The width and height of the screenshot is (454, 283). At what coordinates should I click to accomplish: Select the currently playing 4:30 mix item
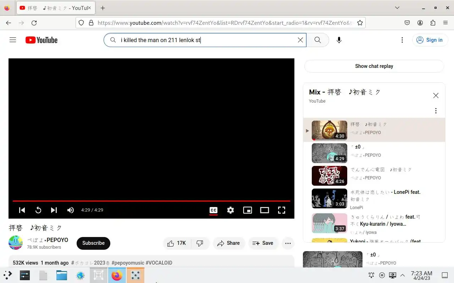pos(374,130)
